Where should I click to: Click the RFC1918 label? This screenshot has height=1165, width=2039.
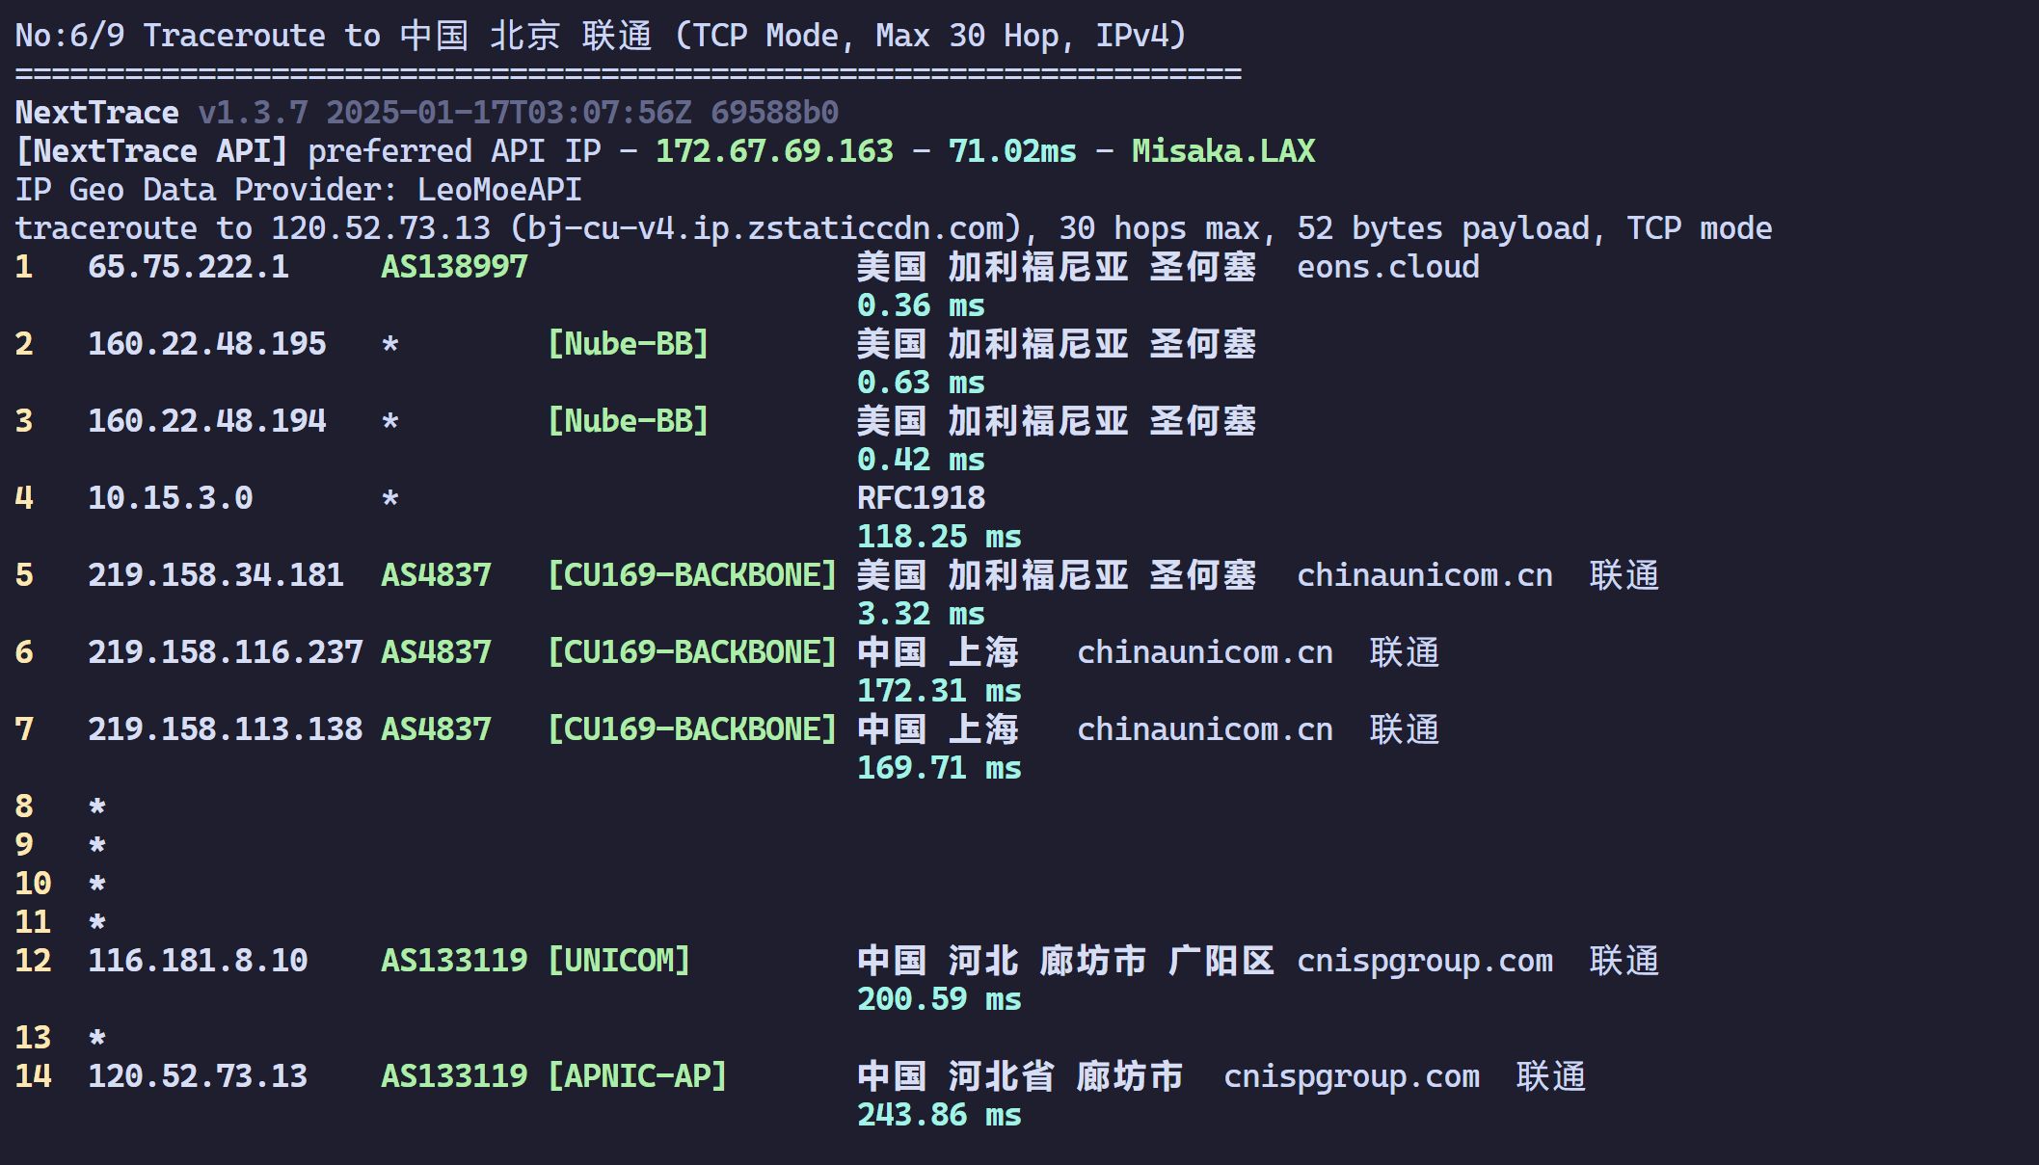point(921,498)
